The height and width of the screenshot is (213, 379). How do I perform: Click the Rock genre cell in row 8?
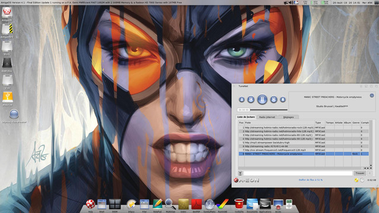coord(356,154)
